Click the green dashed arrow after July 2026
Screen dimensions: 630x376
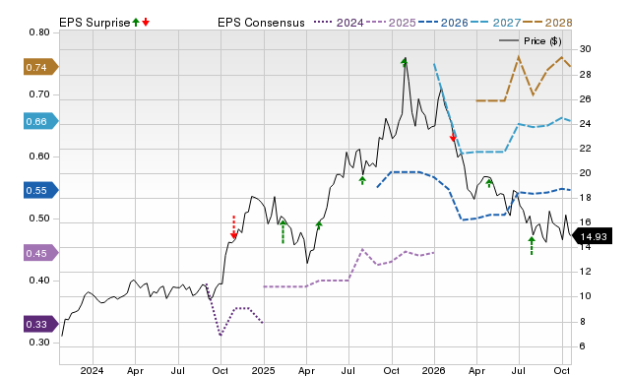(x=532, y=246)
